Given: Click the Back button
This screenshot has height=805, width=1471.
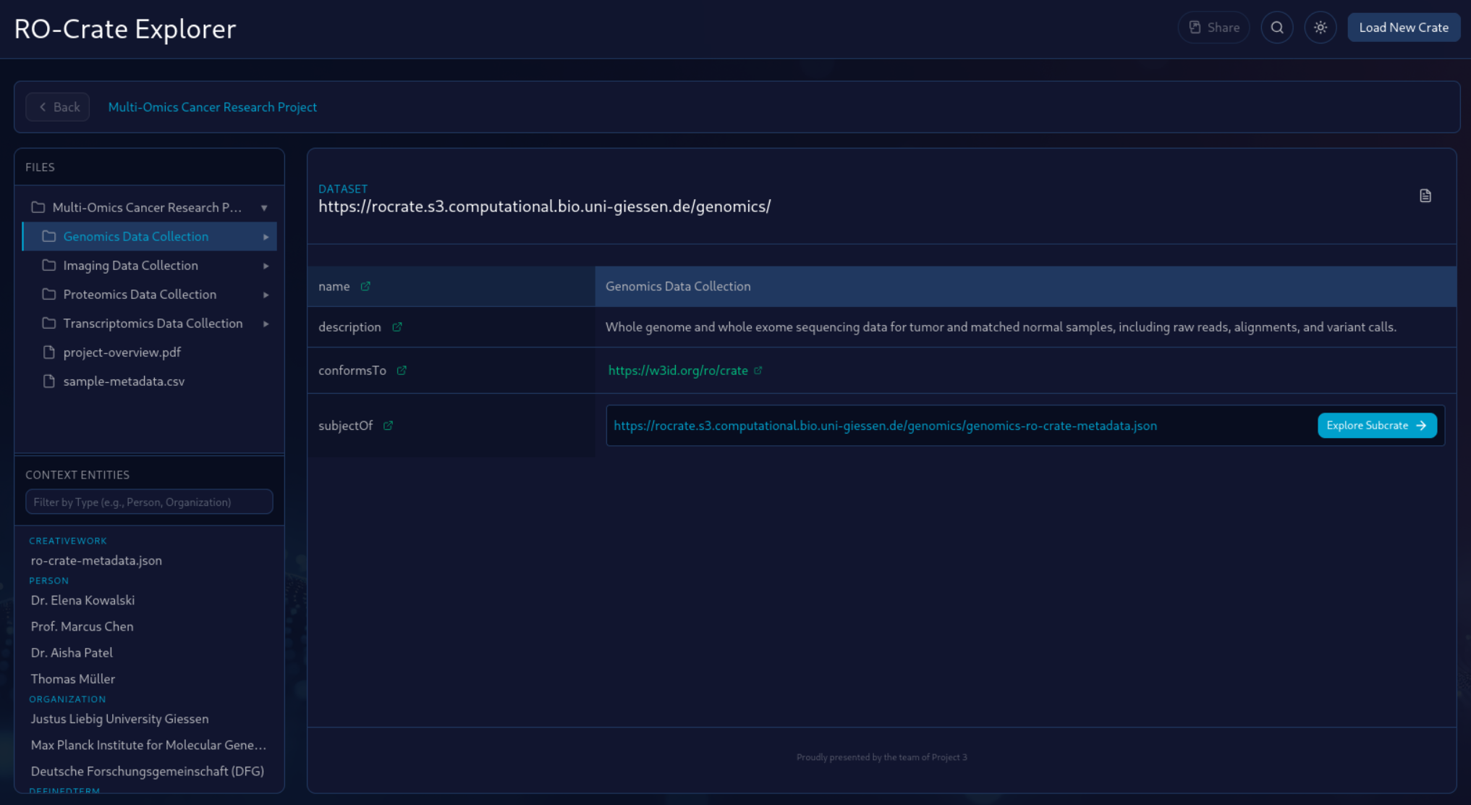Looking at the screenshot, I should tap(58, 107).
